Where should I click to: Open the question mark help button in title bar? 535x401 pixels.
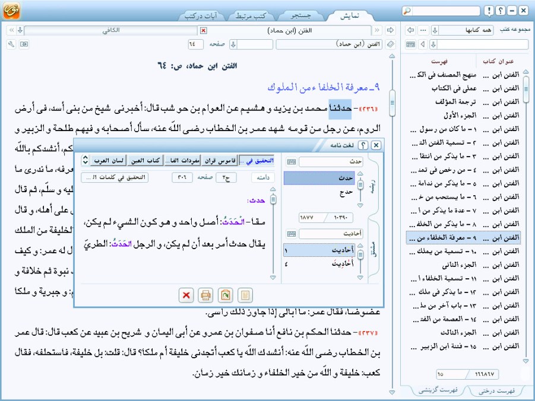[x=500, y=11]
